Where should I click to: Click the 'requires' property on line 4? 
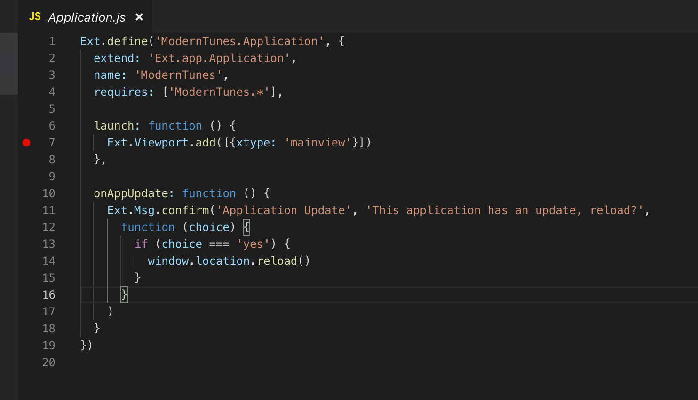121,92
